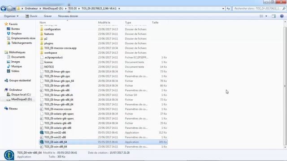Viewport: 287px width, 161px height.
Task: Select Groupe résidentiel in the sidebar
Action: pos(18,80)
